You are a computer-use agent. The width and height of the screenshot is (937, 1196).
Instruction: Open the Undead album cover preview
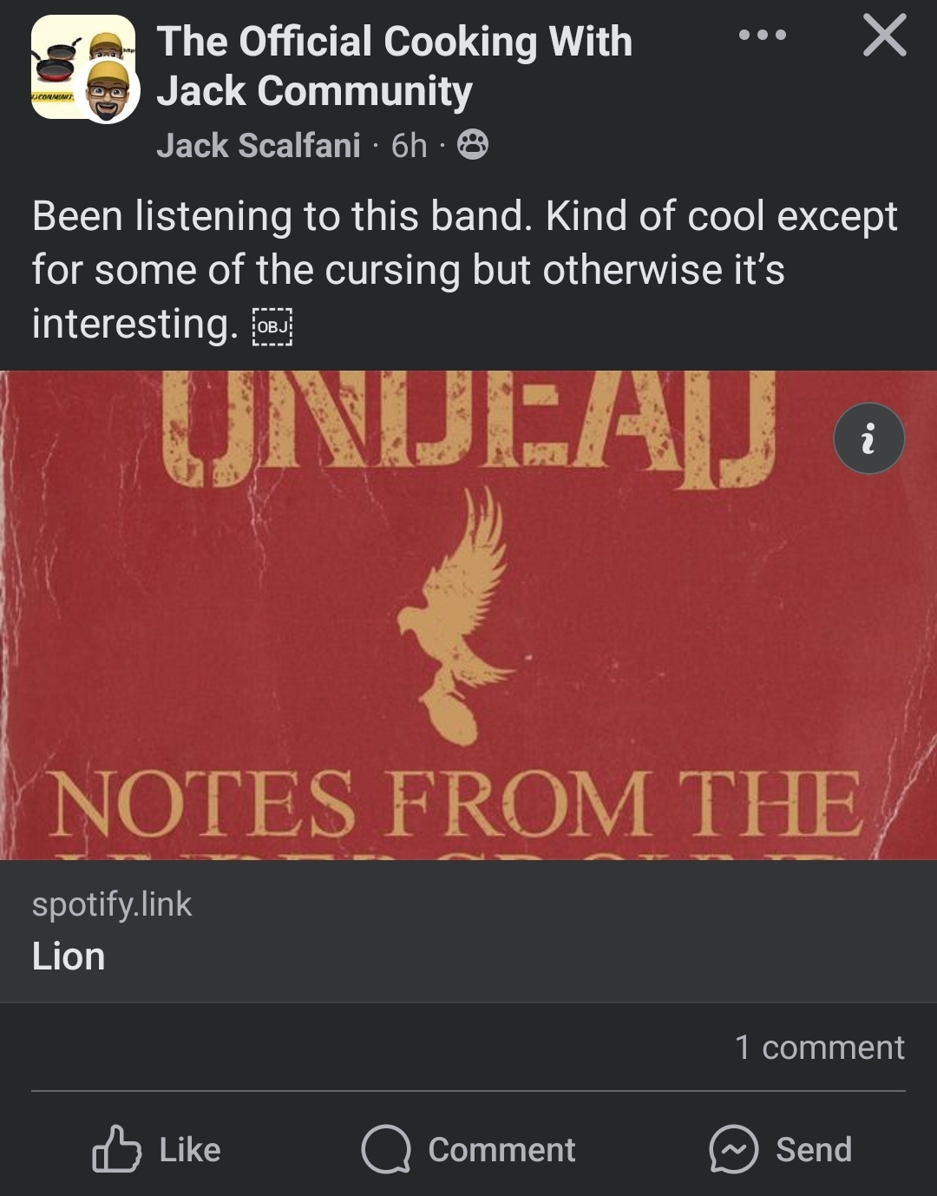(x=468, y=615)
